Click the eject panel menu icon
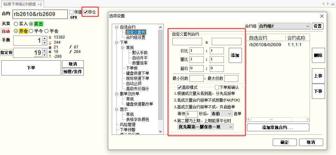336x155 pixels. (332, 4)
